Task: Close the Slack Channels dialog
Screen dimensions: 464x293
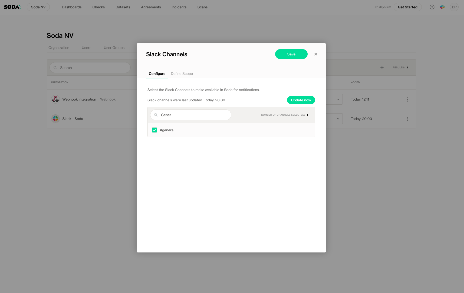Action: (x=315, y=54)
